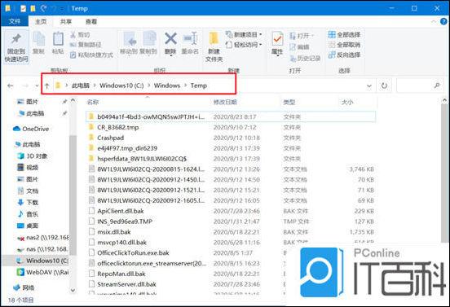Select file ApiClient.dll.bak
The height and width of the screenshot is (307, 450).
click(x=230, y=211)
